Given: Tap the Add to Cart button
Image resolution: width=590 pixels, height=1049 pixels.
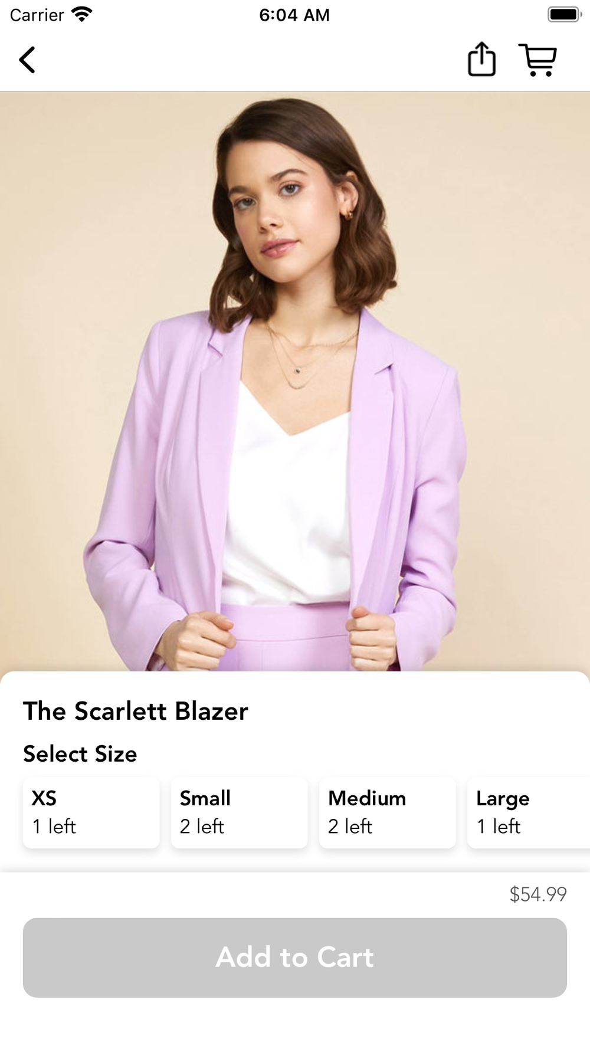Looking at the screenshot, I should point(295,957).
